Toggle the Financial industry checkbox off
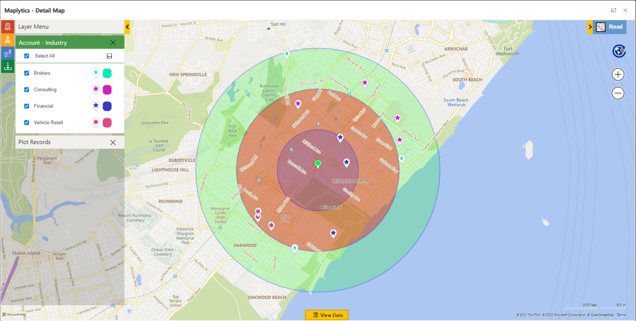Image resolution: width=636 pixels, height=321 pixels. pos(26,106)
